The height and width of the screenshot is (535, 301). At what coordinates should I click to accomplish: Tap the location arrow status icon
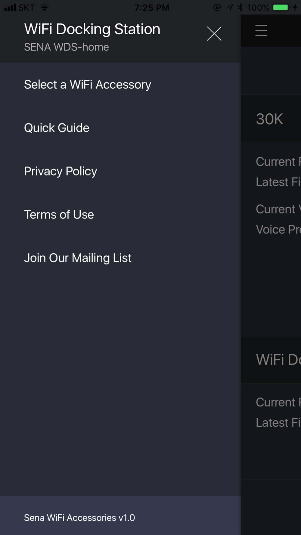coord(230,7)
